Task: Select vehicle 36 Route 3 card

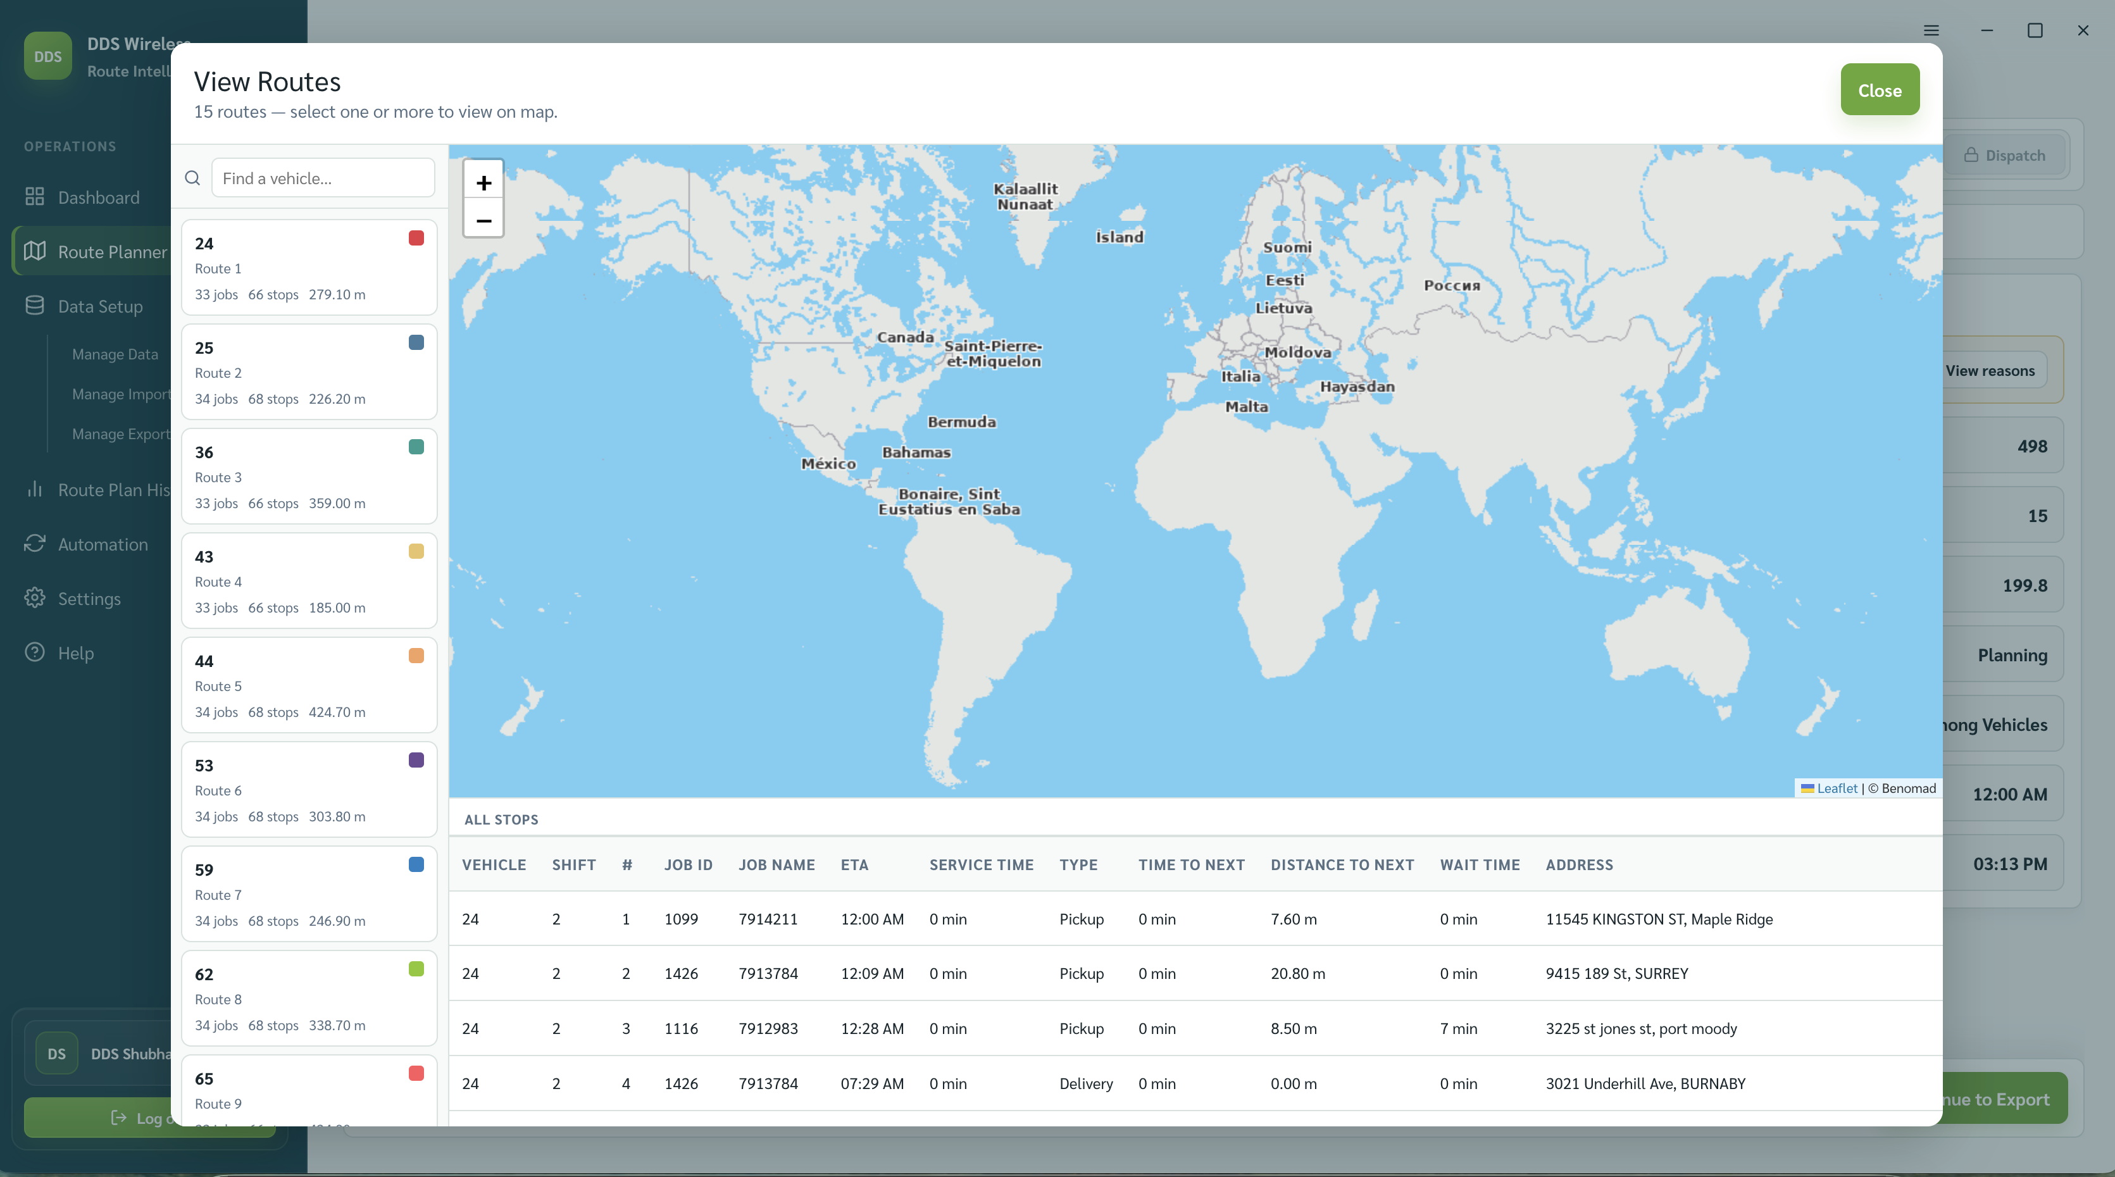Action: coord(309,476)
